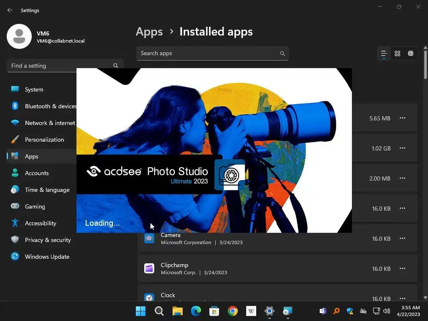This screenshot has width=428, height=321.
Task: Click the remote desktop app on taskbar
Action: click(x=288, y=311)
